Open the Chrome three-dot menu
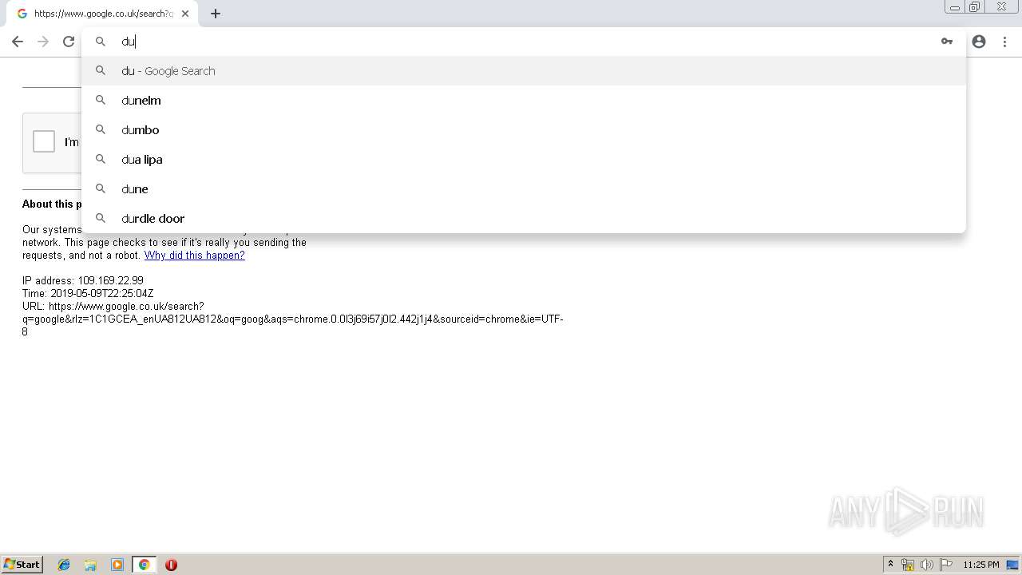Screen dimensions: 1022x575 coord(1004,42)
